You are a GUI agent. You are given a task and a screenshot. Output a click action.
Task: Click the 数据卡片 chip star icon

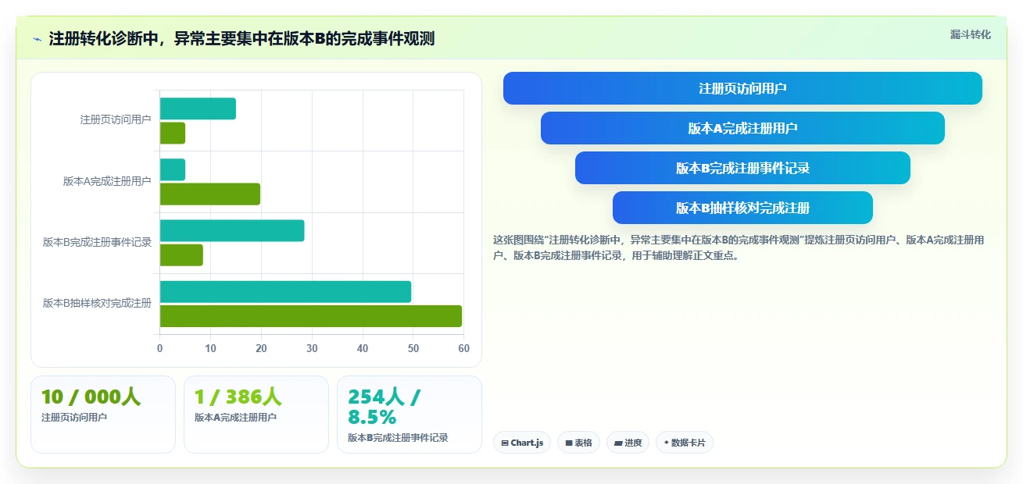click(x=666, y=443)
